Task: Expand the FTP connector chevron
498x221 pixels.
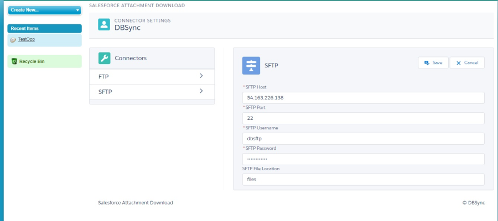Action: 201,76
